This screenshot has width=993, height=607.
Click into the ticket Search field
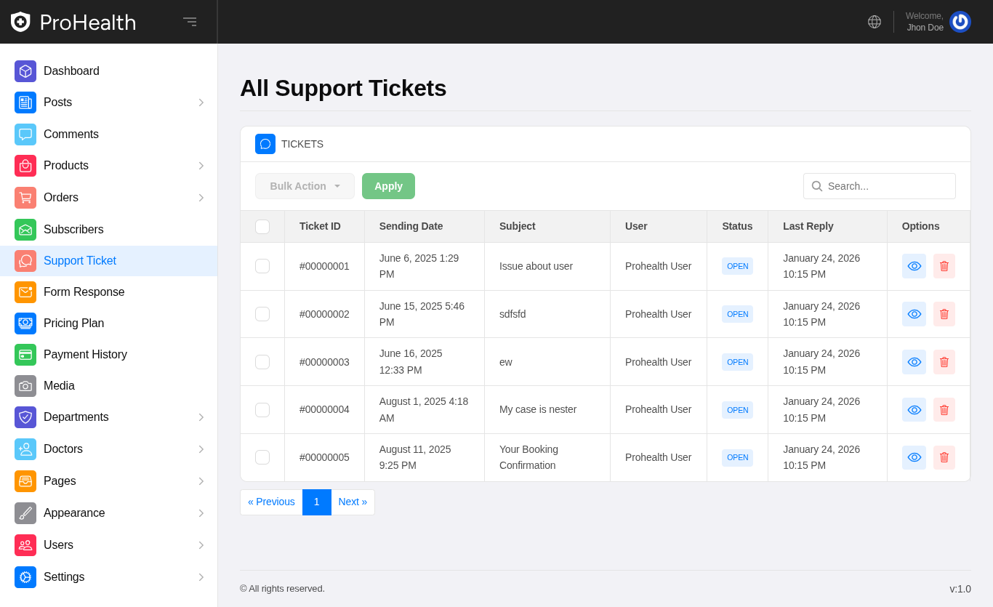[888, 186]
